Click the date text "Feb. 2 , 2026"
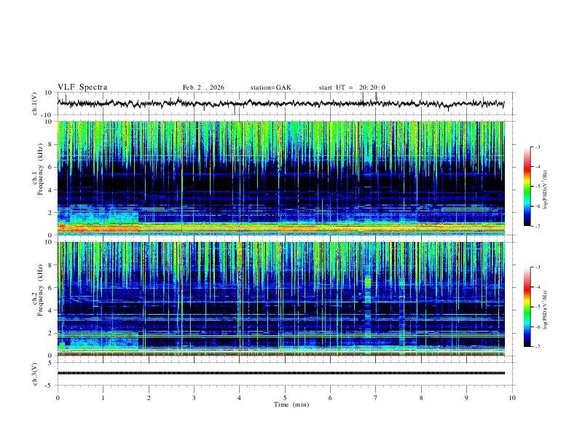Viewport: 577px width, 446px height. tap(203, 87)
